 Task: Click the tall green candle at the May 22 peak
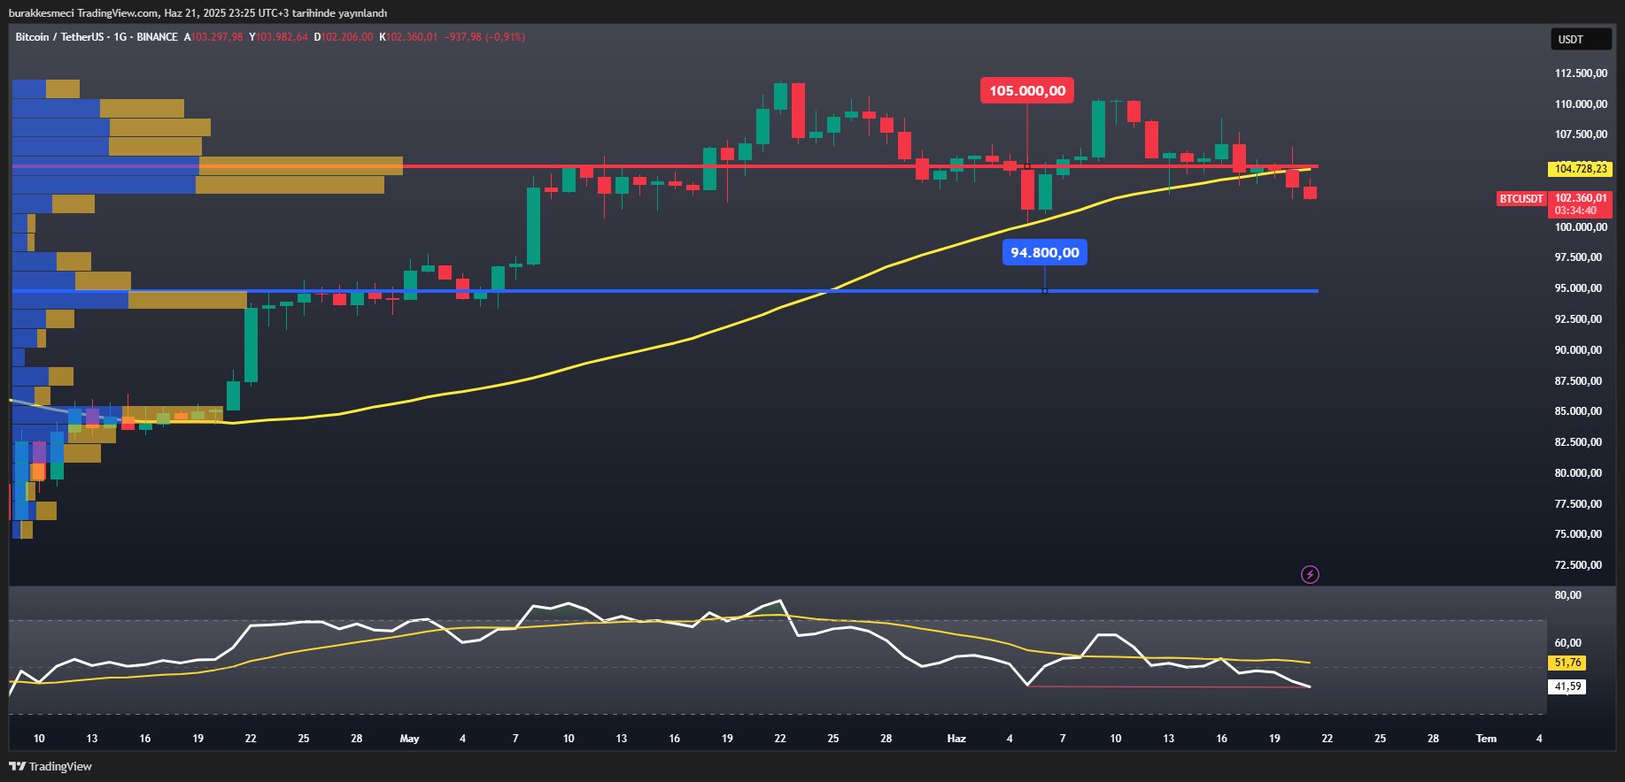click(x=780, y=96)
